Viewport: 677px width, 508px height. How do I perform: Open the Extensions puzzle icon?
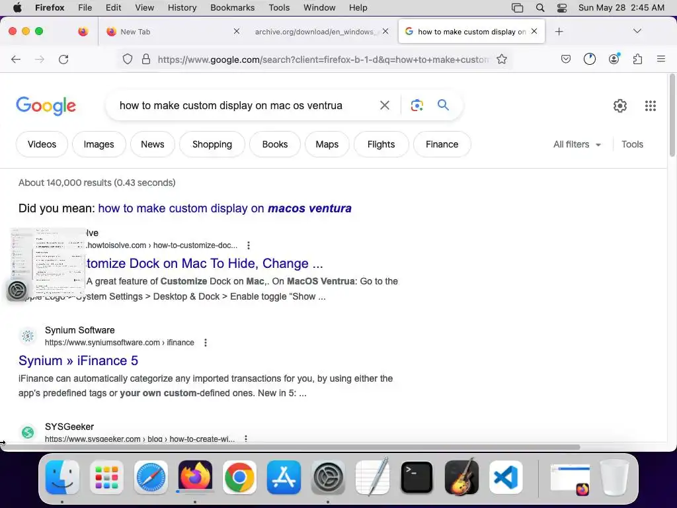tap(638, 59)
